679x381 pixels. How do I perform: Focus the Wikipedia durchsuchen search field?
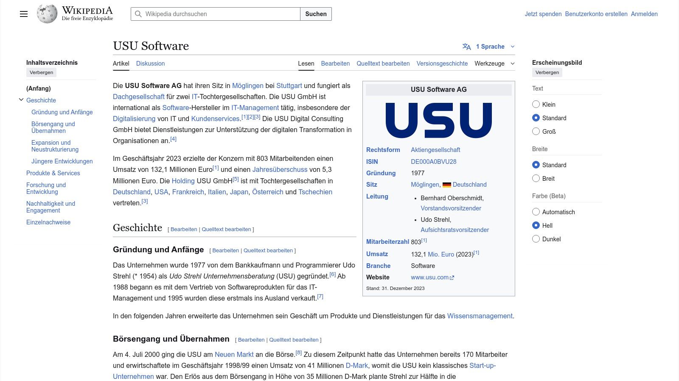coord(216,14)
